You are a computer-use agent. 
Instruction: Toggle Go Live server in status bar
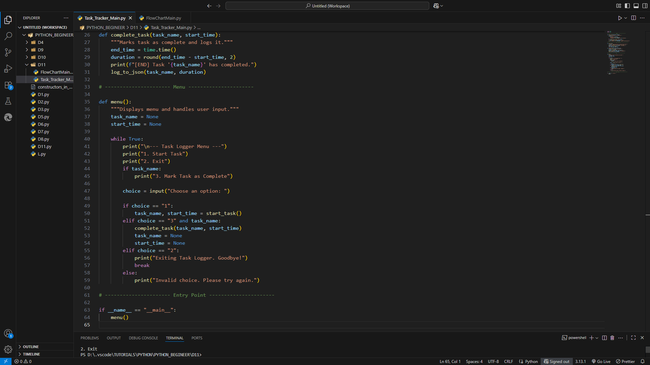(x=601, y=361)
